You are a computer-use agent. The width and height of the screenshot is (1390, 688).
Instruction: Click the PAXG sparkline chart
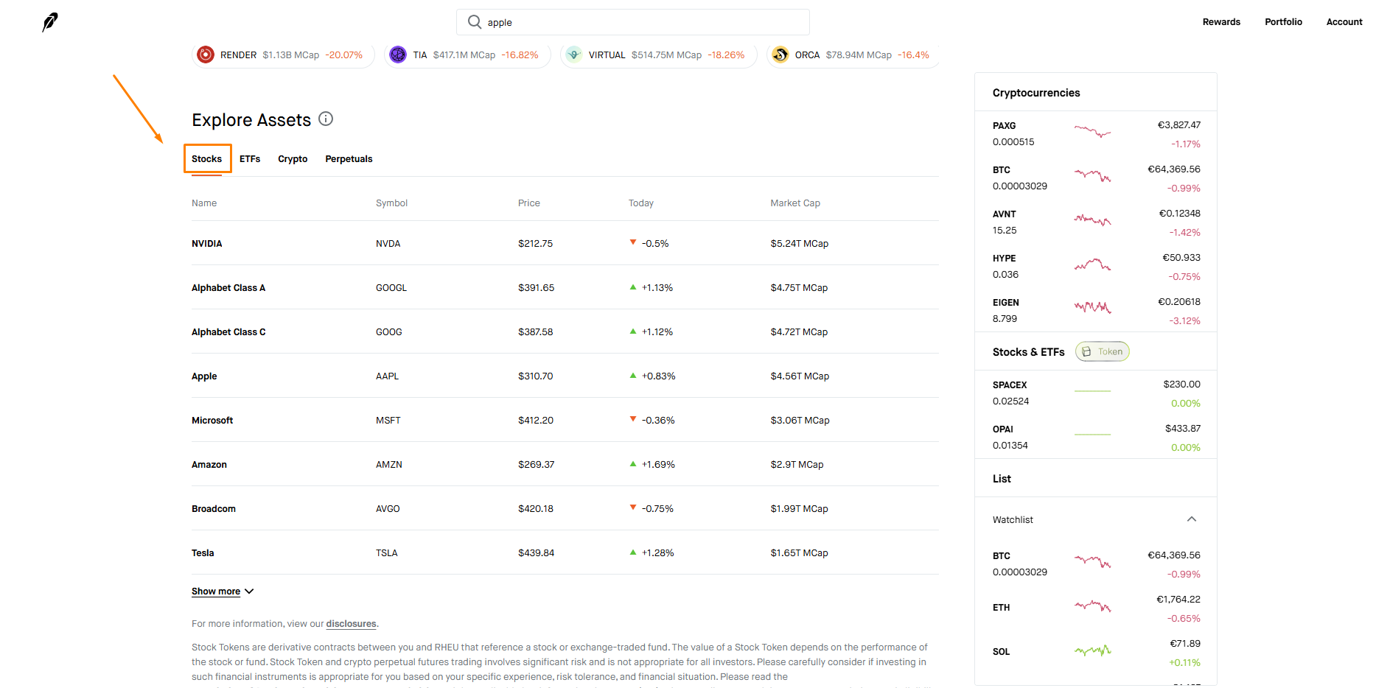pyautogui.click(x=1092, y=133)
